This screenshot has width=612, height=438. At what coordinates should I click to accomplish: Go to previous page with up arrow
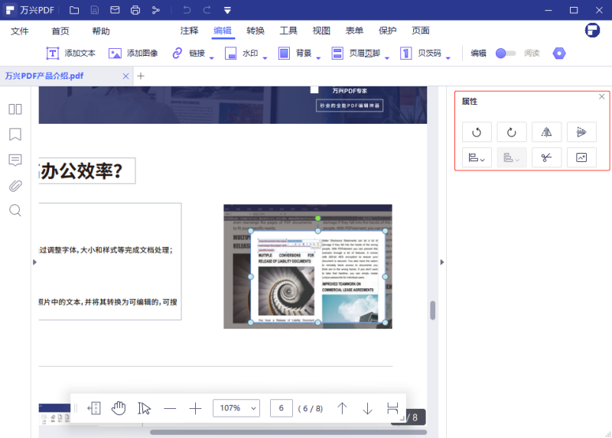342,408
